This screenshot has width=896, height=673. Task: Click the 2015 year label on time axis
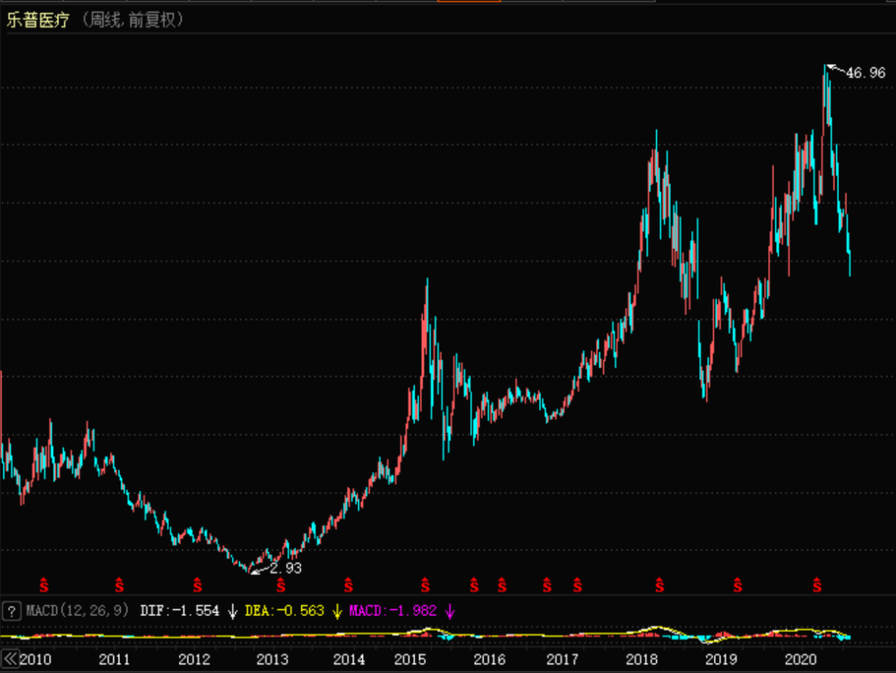point(409,660)
